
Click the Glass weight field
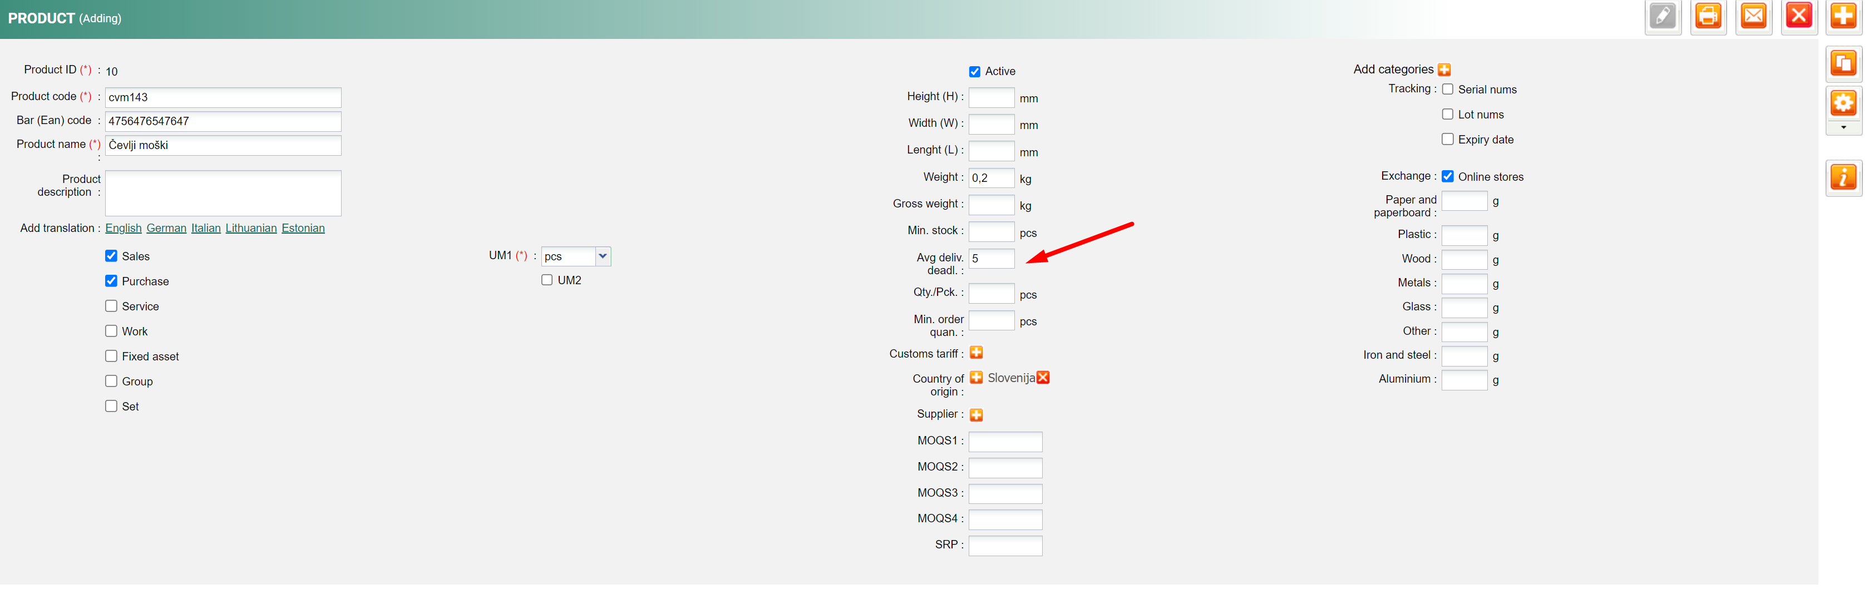(x=1464, y=308)
